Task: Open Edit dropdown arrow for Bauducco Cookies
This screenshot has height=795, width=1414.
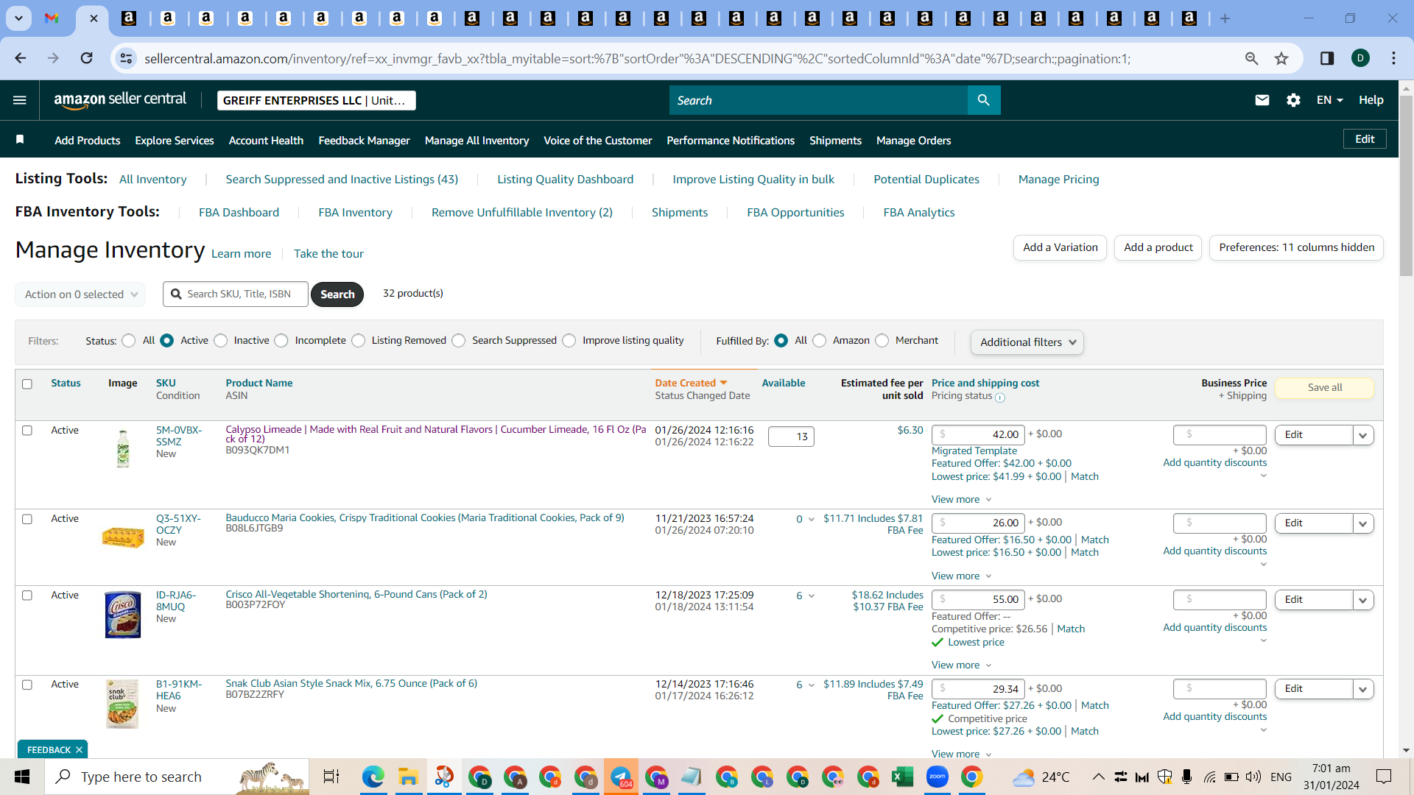Action: point(1362,523)
